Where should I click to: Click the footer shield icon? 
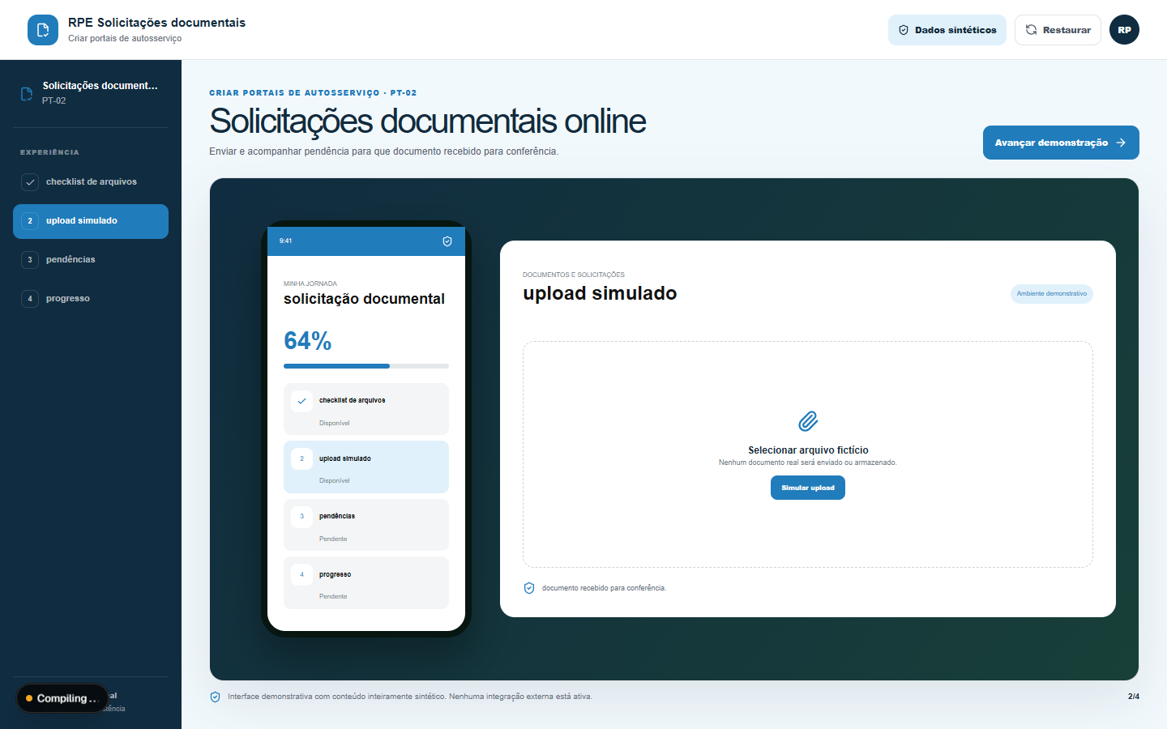(216, 697)
